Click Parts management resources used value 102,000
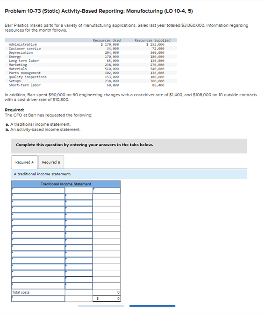The width and height of the screenshot is (265, 316). [112, 73]
